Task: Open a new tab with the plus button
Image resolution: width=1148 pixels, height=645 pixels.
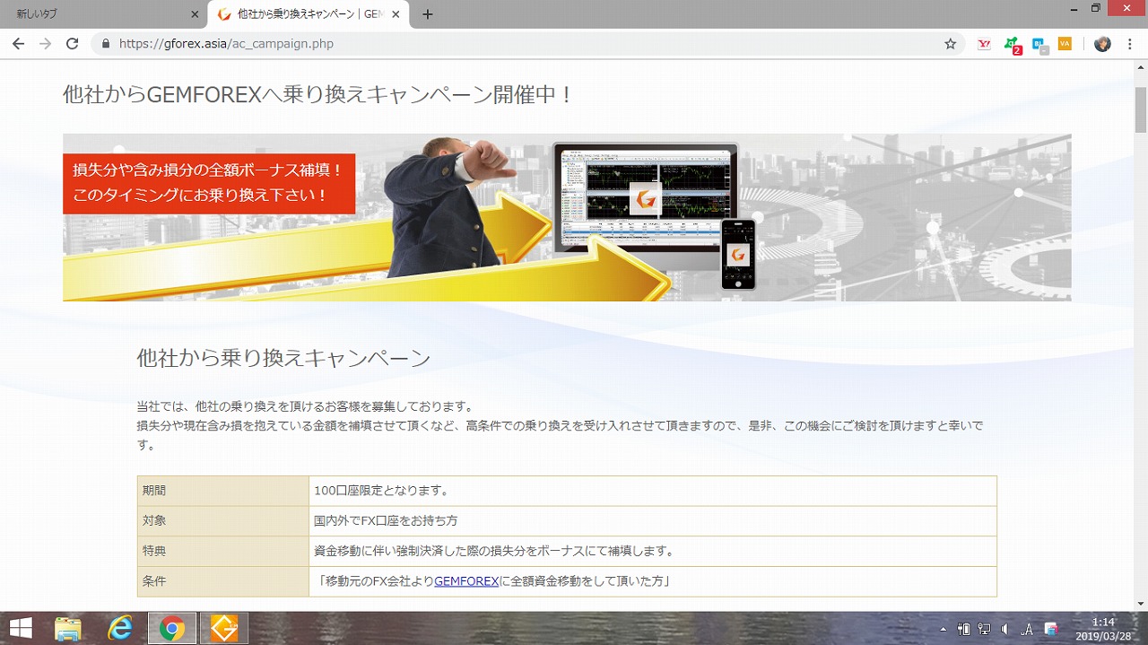Action: tap(428, 14)
